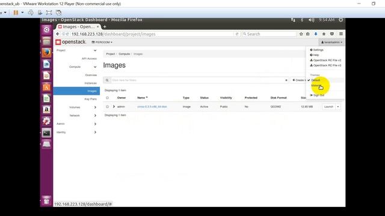
Task: Open the Files manager in the launcher
Action: pos(46,41)
